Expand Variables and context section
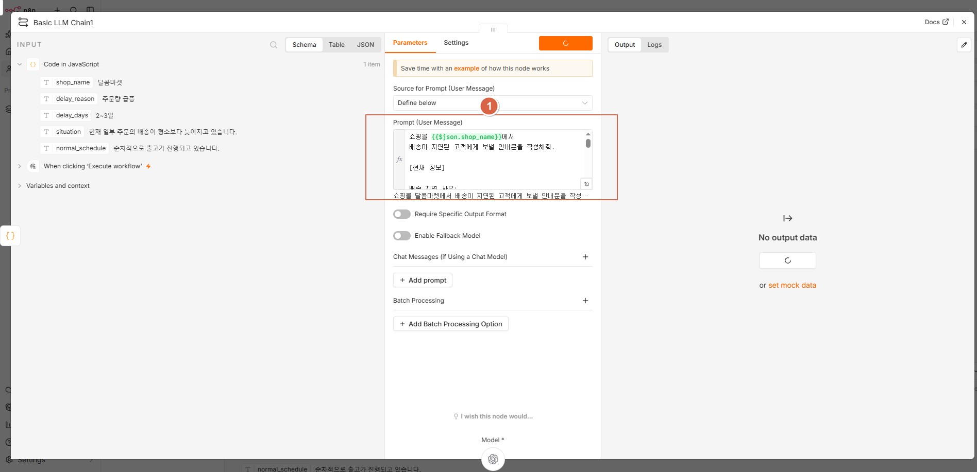The image size is (977, 472). (x=20, y=186)
